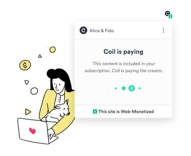The width and height of the screenshot is (191, 156).
Task: Click the large green dollar payment circle
Action: point(132,88)
